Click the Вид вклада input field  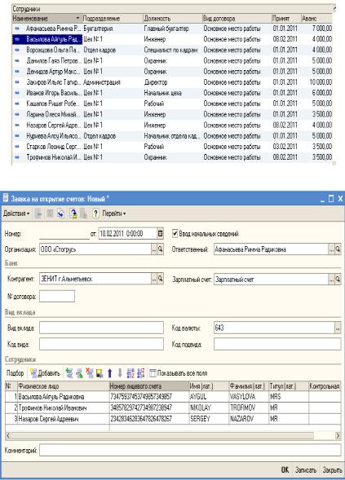point(101,328)
